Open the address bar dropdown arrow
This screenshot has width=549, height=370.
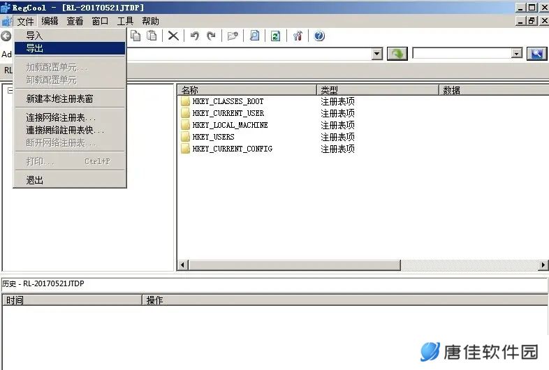click(376, 54)
